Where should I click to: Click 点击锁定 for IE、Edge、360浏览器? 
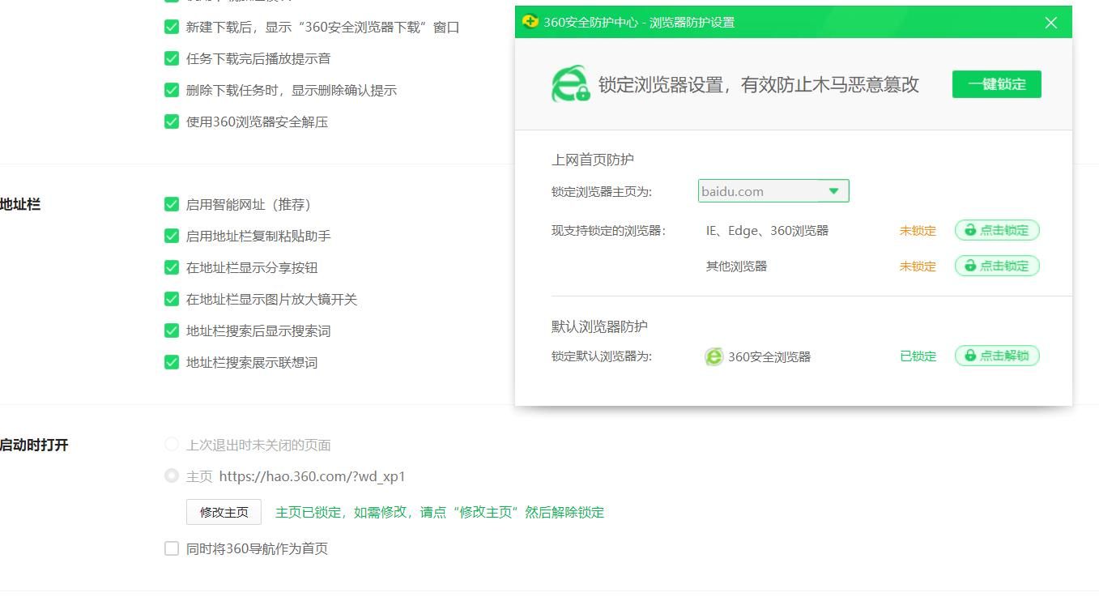pyautogui.click(x=997, y=230)
